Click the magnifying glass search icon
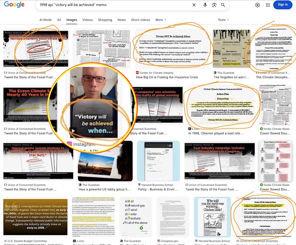 pyautogui.click(x=223, y=5)
